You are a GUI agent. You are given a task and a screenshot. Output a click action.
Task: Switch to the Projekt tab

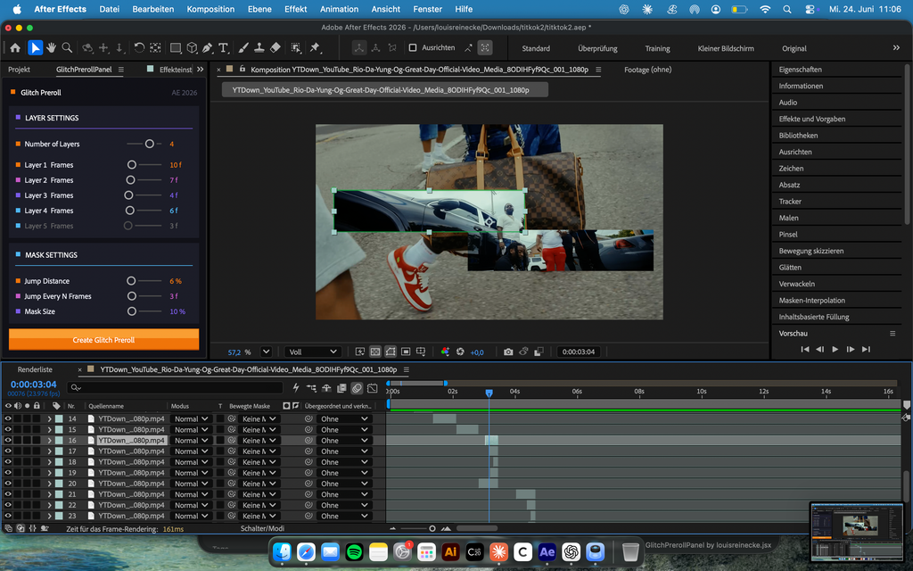click(x=20, y=70)
